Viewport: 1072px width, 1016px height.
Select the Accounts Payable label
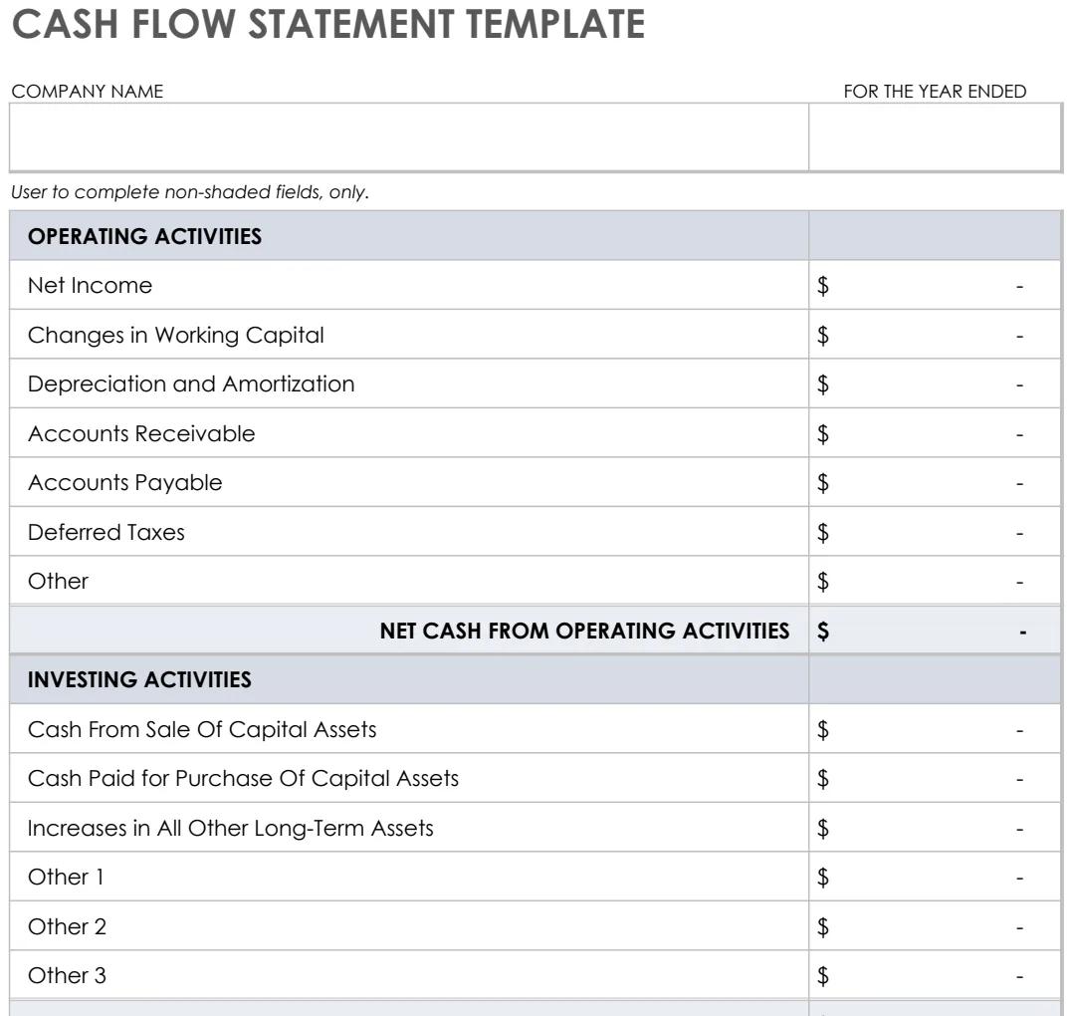pos(124,483)
